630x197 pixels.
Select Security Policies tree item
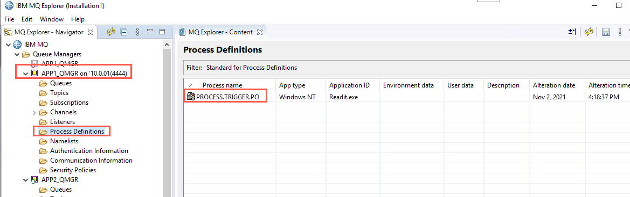coord(73,170)
